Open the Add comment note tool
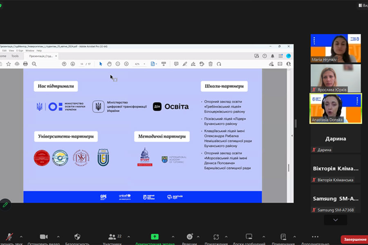This screenshot has height=245, width=368. coord(176,64)
